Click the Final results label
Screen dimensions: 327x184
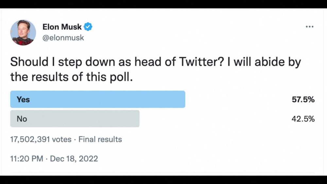point(100,140)
